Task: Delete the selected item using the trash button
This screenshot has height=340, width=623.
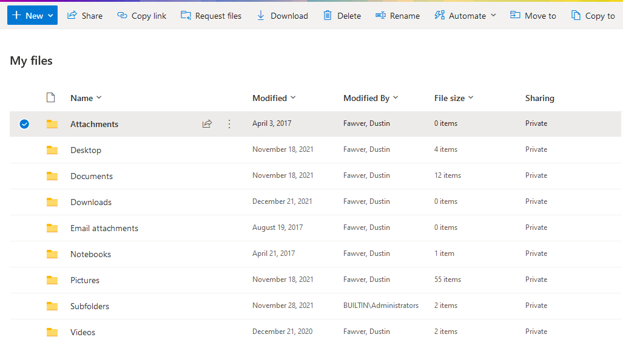Action: point(342,16)
